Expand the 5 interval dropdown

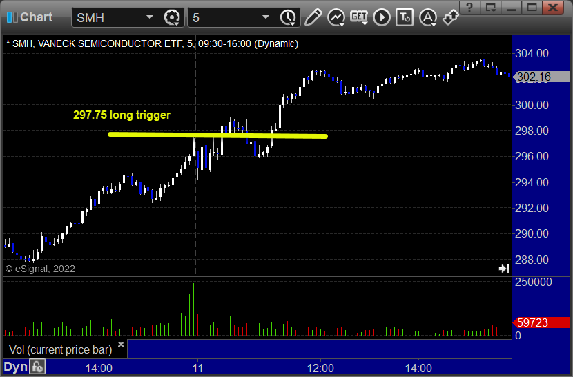tap(266, 17)
